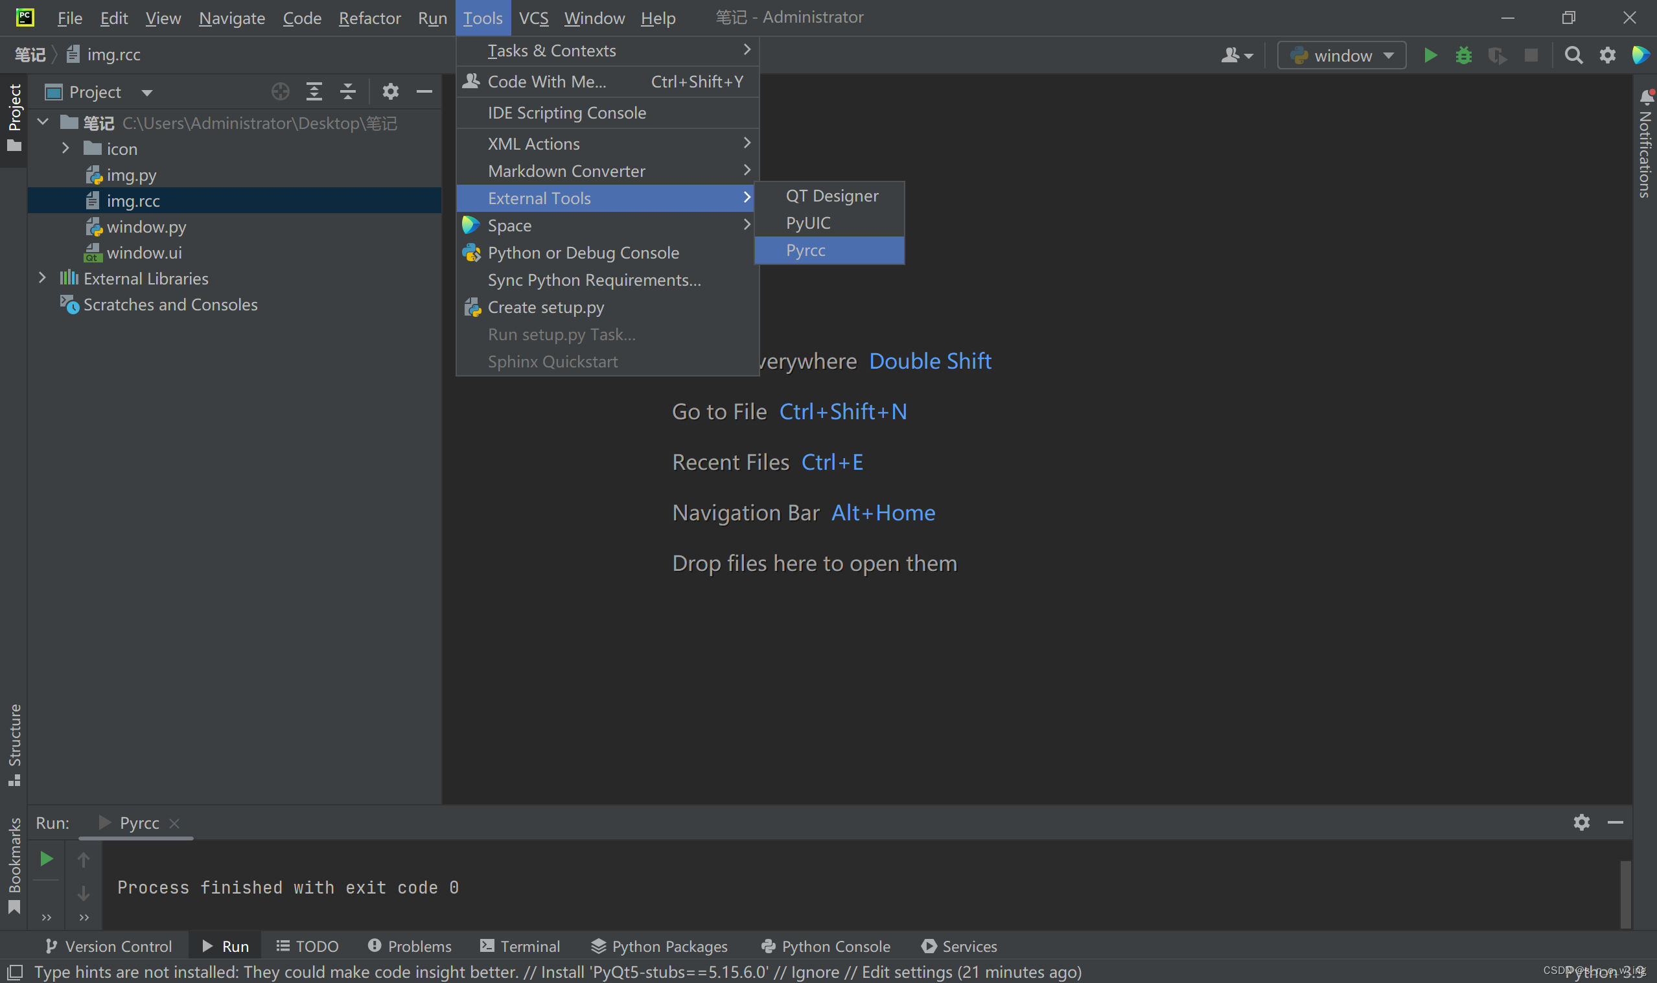Screen dimensions: 1657x983
Task: Click img.rcc breadcrumb in navigation bar
Action: coord(104,54)
